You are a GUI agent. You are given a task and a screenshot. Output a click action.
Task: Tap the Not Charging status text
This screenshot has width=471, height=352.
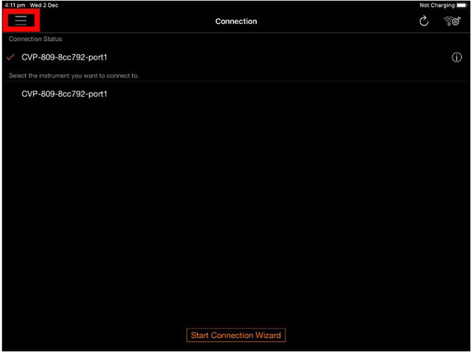(437, 5)
